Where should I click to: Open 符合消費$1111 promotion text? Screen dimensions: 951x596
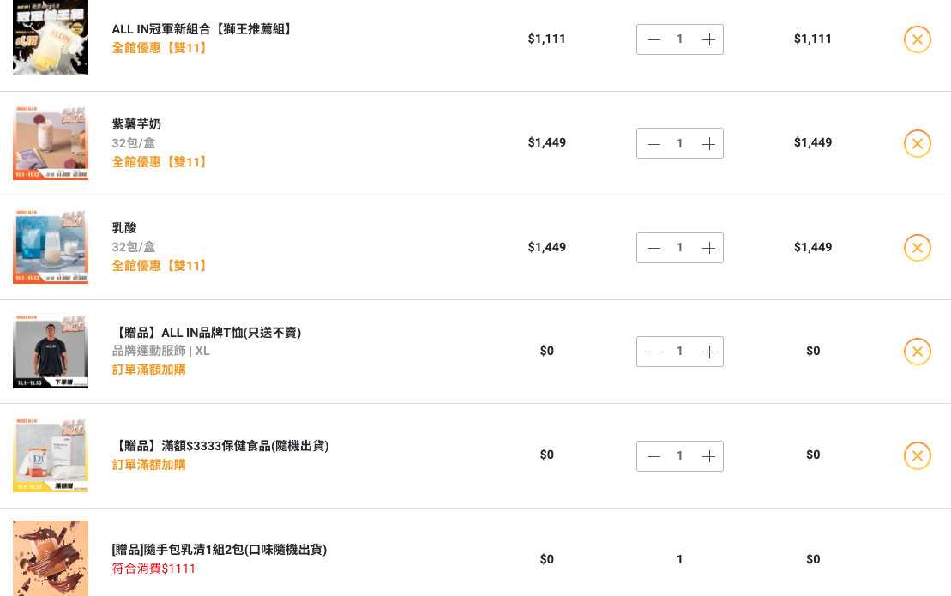pyautogui.click(x=153, y=569)
